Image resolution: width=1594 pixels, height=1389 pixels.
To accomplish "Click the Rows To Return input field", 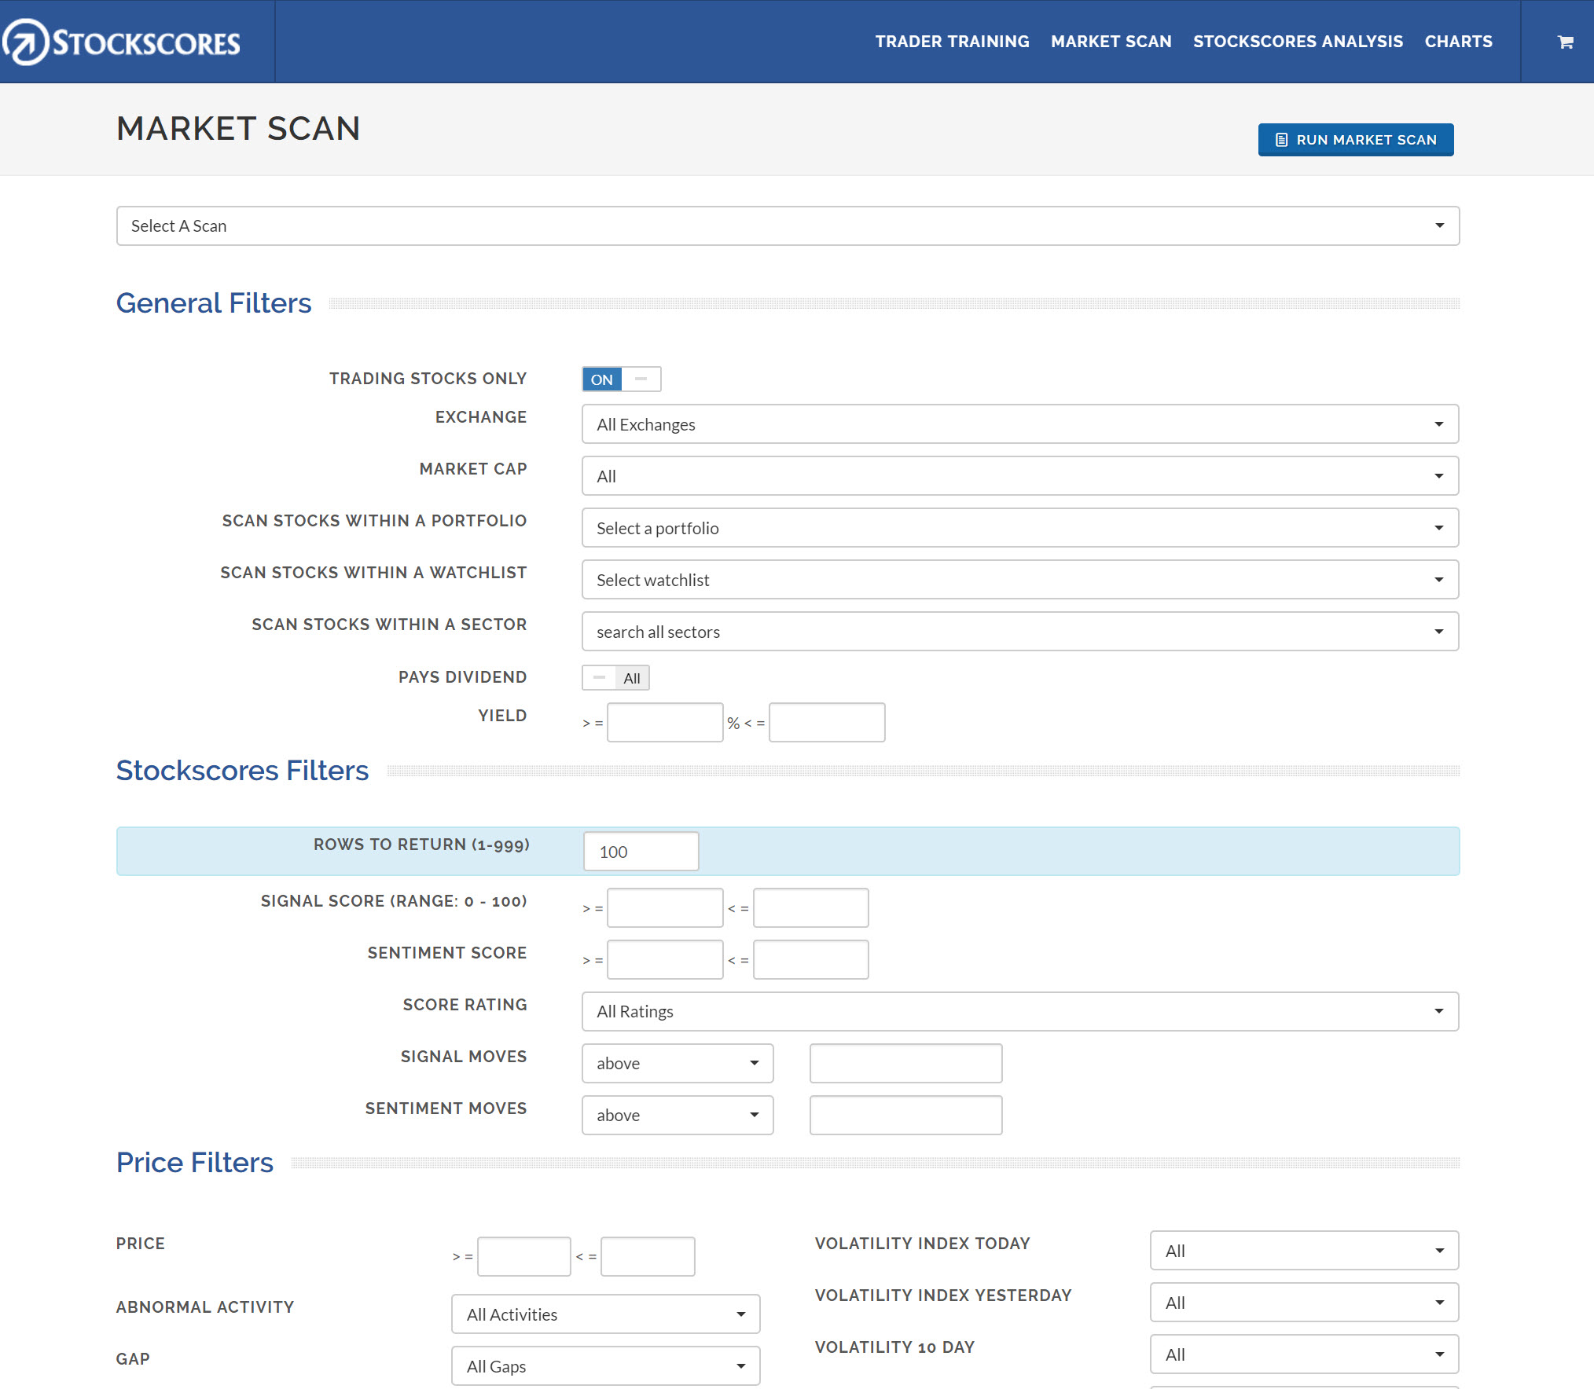I will pos(641,851).
